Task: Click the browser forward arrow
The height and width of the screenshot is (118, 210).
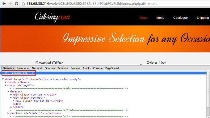Action: [10, 4]
